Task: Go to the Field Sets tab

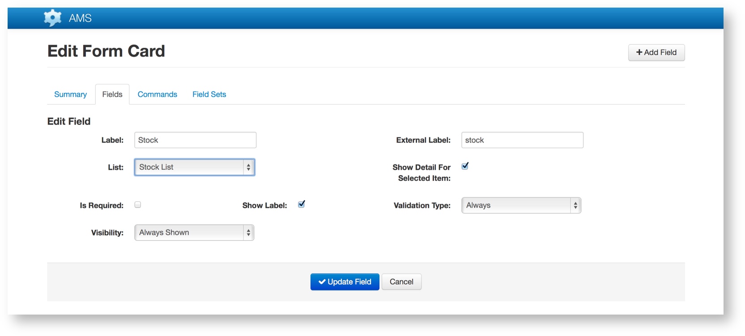Action: click(209, 94)
